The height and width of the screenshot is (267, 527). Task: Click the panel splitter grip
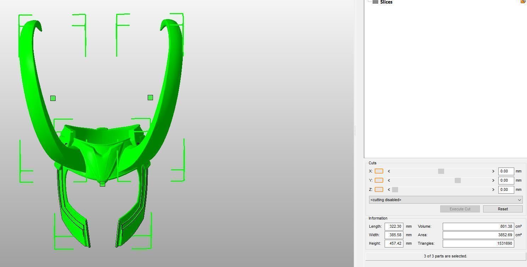355,131
